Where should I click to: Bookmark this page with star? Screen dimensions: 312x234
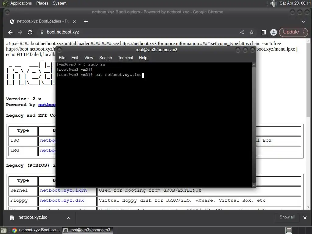tap(252, 32)
